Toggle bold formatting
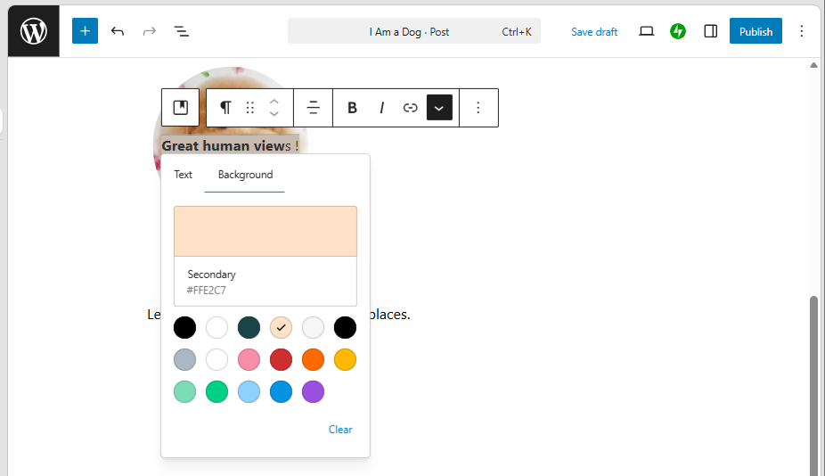 (352, 108)
